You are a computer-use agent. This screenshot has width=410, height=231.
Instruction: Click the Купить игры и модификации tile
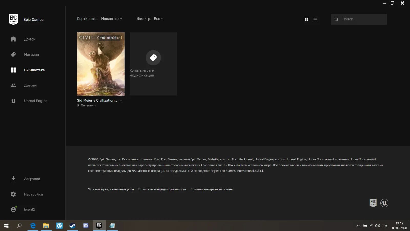pyautogui.click(x=153, y=64)
